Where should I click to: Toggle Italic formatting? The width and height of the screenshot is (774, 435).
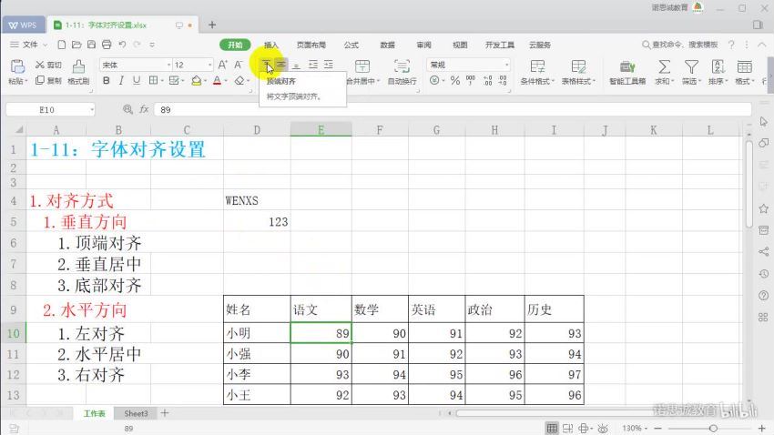[x=121, y=80]
